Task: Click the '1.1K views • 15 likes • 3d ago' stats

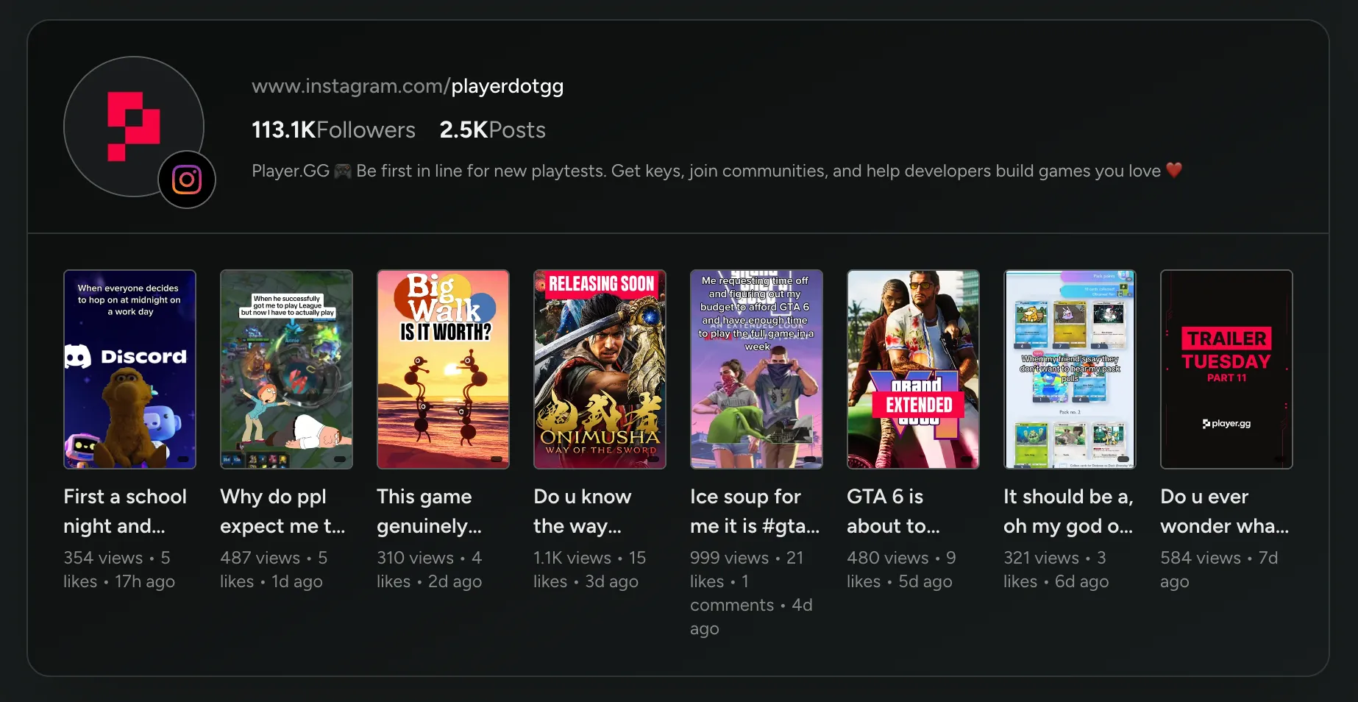Action: click(x=590, y=570)
